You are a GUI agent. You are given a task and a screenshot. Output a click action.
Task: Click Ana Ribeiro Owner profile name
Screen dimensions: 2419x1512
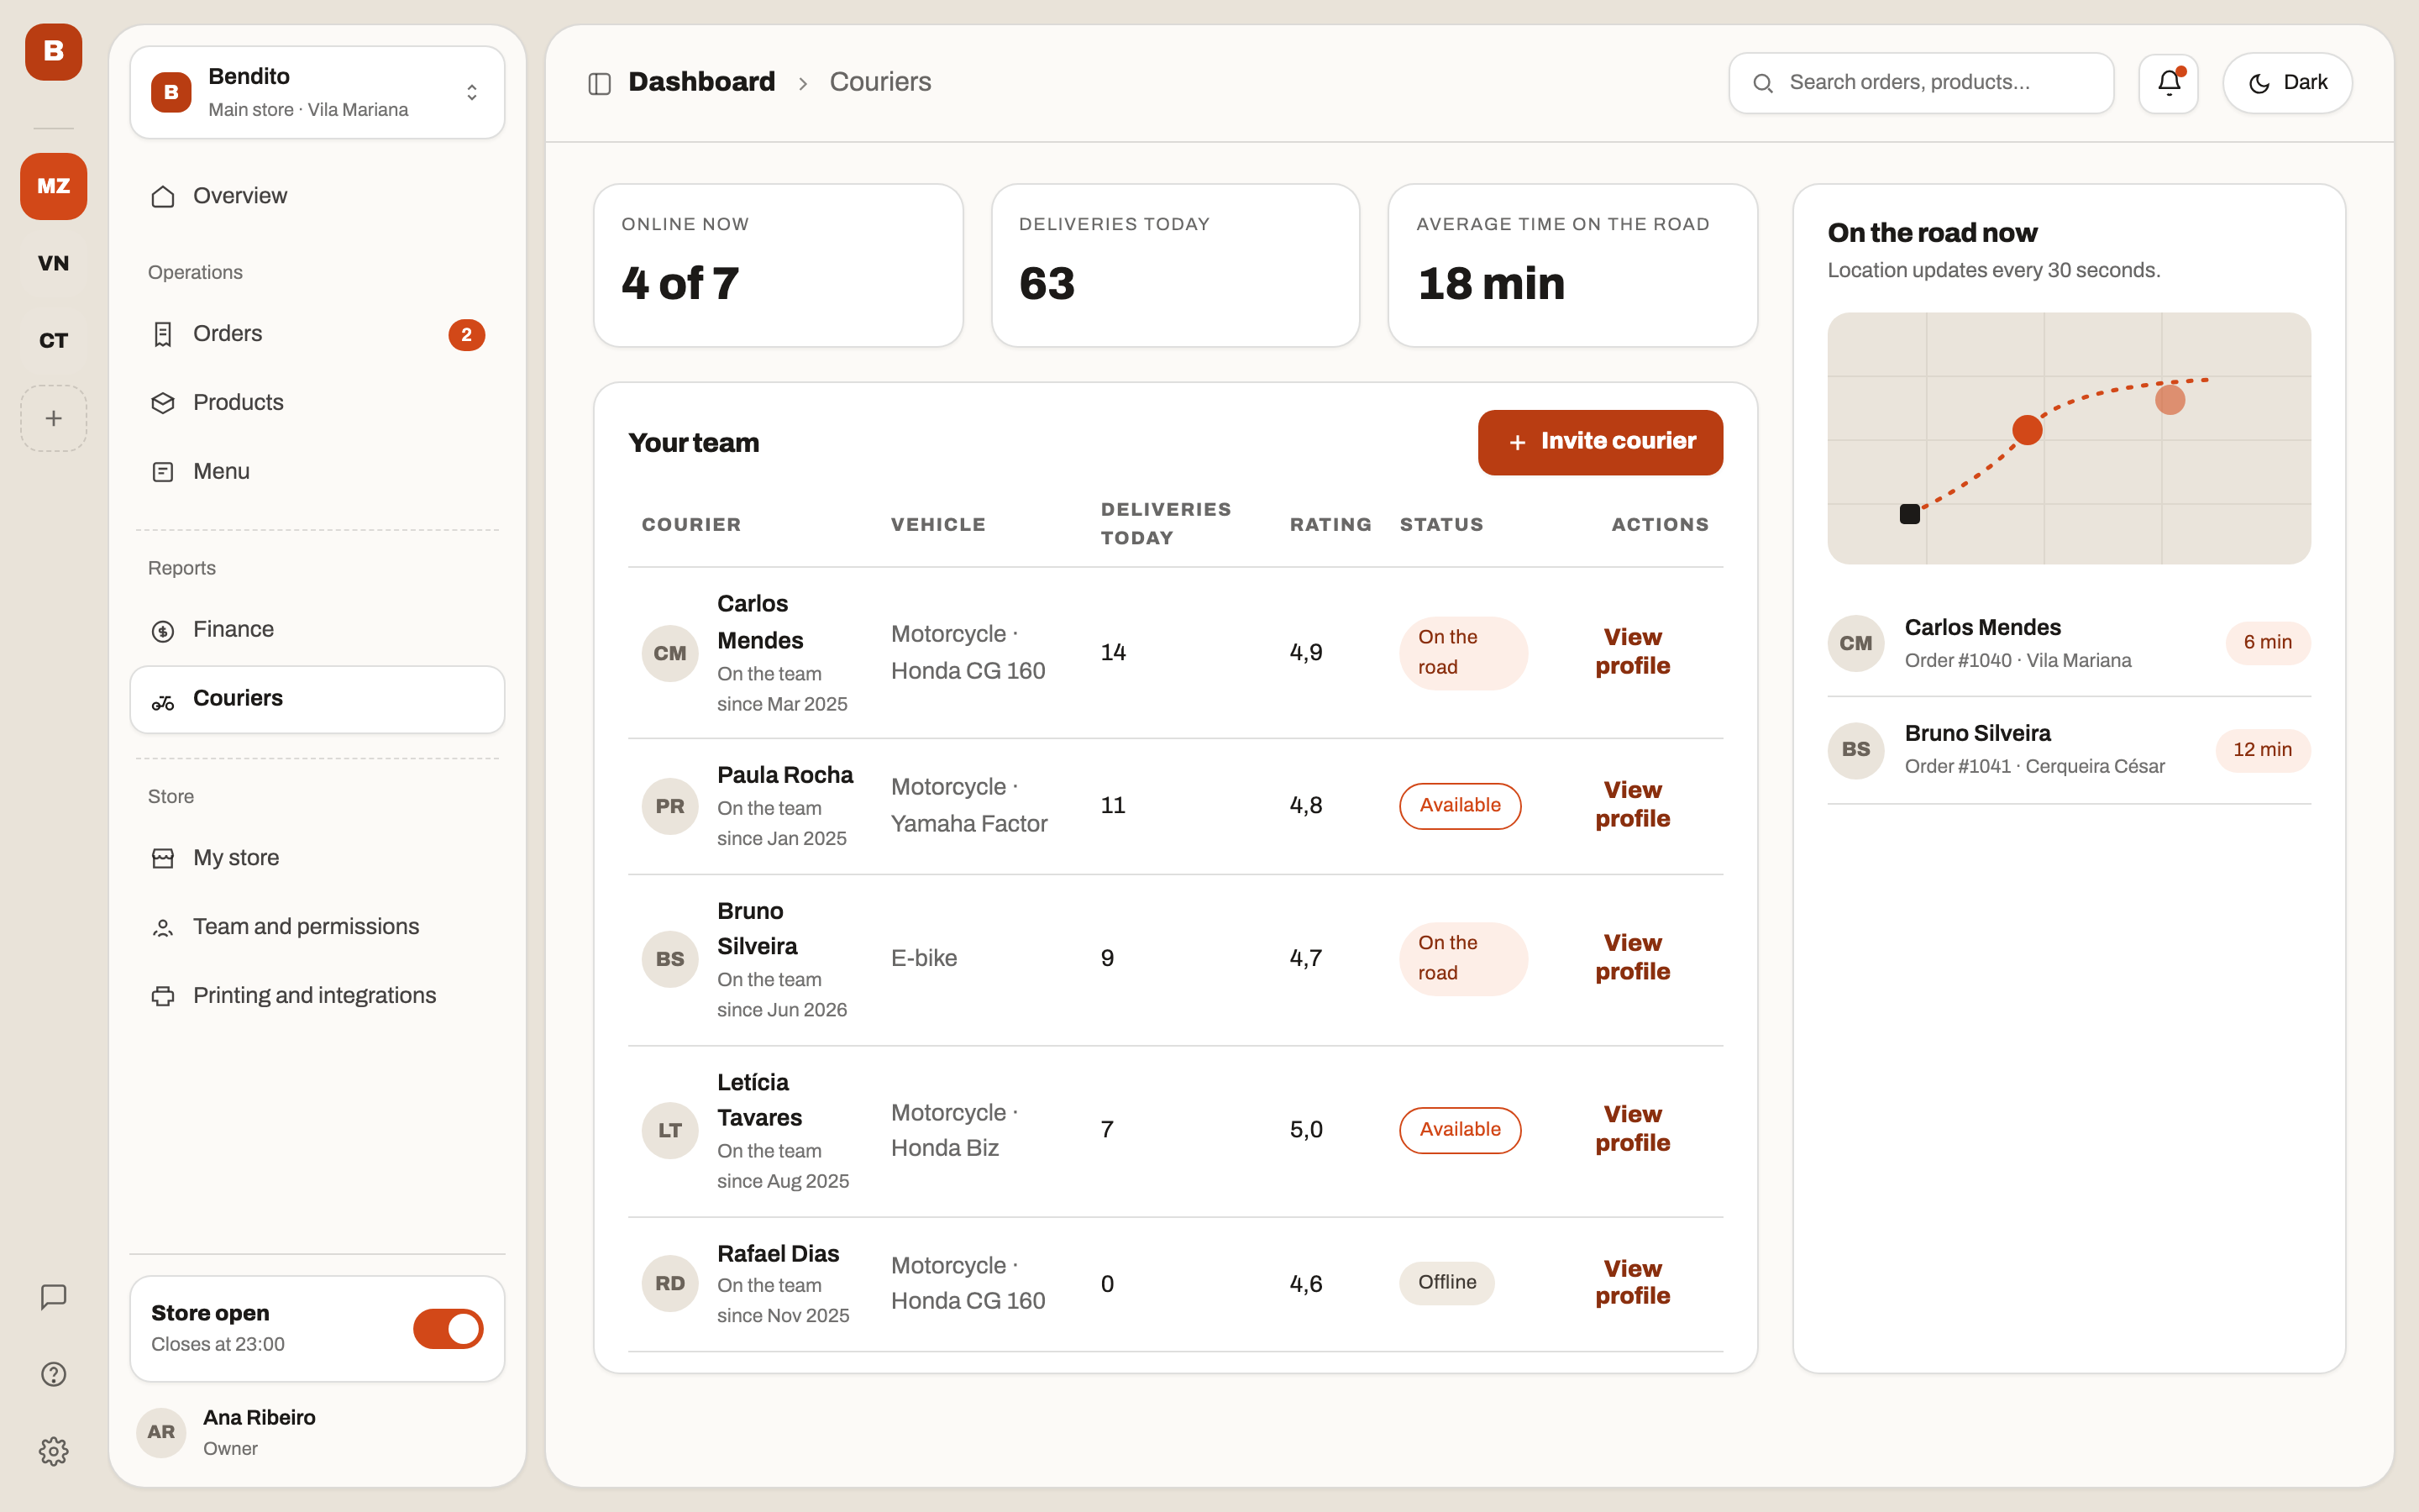pyautogui.click(x=259, y=1418)
